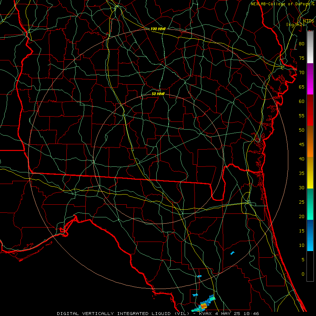Select the black bottom segment of the VIL scale
The height and width of the screenshot is (316, 316).
(x=310, y=266)
